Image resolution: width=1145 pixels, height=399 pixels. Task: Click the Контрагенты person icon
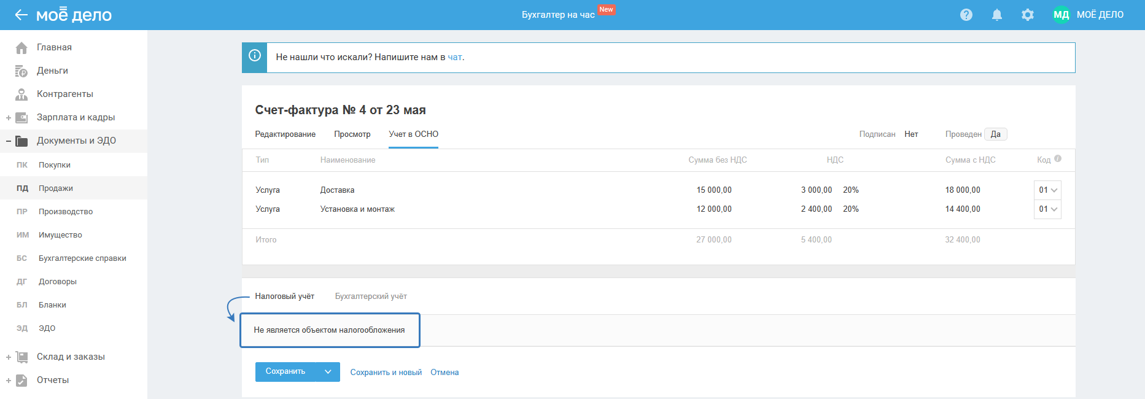point(21,94)
